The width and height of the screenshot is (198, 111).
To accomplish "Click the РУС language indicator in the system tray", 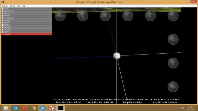I will (x=182, y=108).
